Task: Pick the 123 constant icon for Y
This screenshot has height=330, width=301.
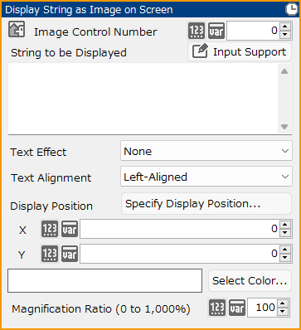Action: [x=50, y=254]
